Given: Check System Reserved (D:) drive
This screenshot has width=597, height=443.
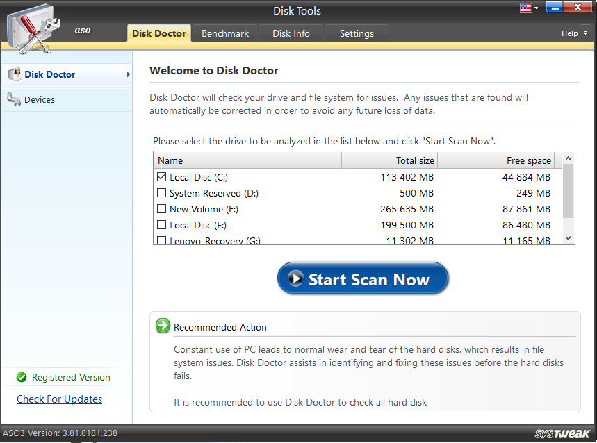Looking at the screenshot, I should tap(161, 192).
